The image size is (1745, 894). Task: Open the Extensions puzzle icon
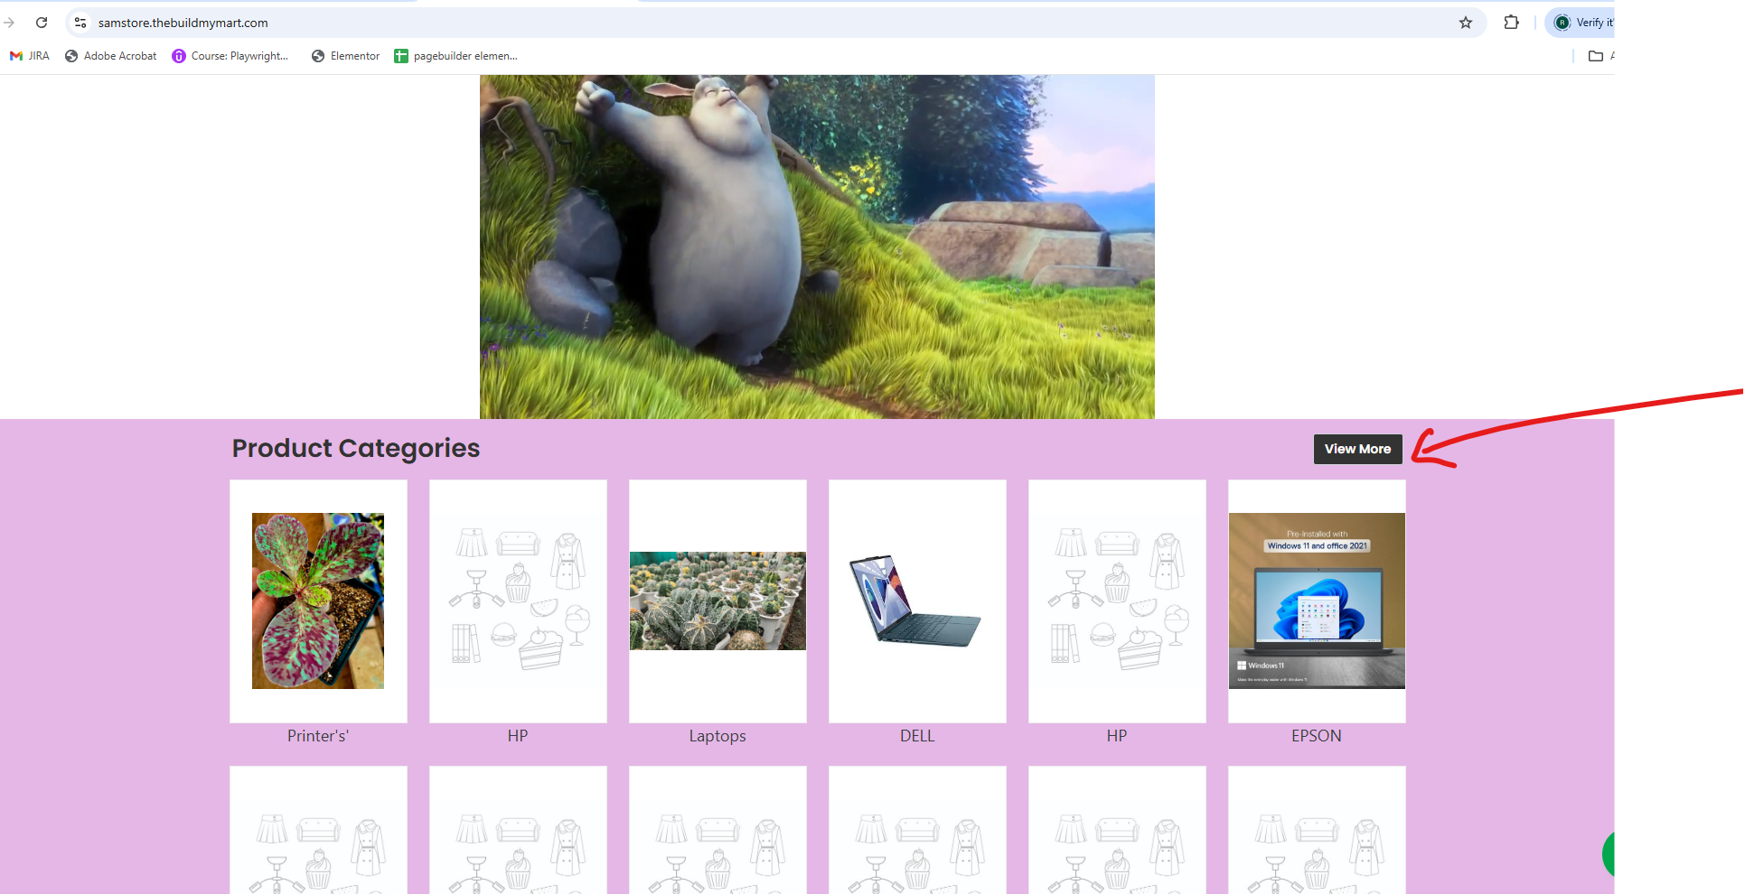point(1511,23)
